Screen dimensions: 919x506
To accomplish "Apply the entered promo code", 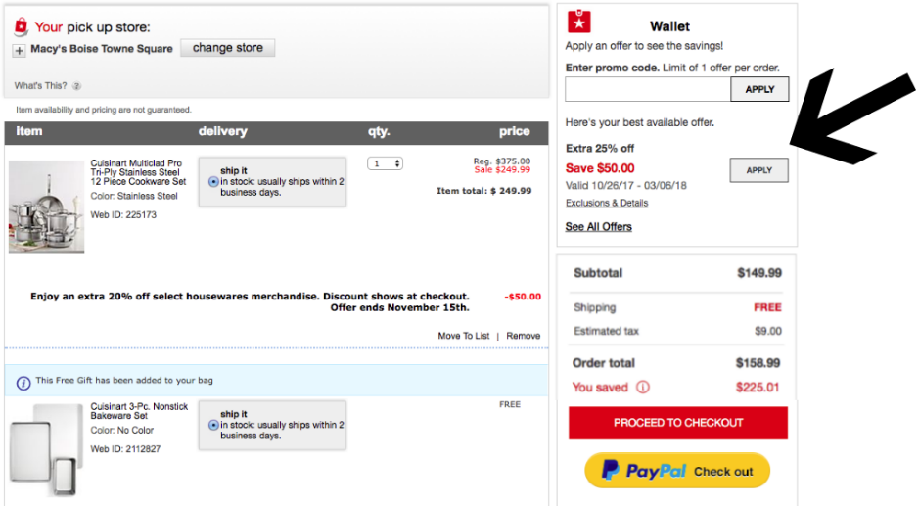I will 759,89.
